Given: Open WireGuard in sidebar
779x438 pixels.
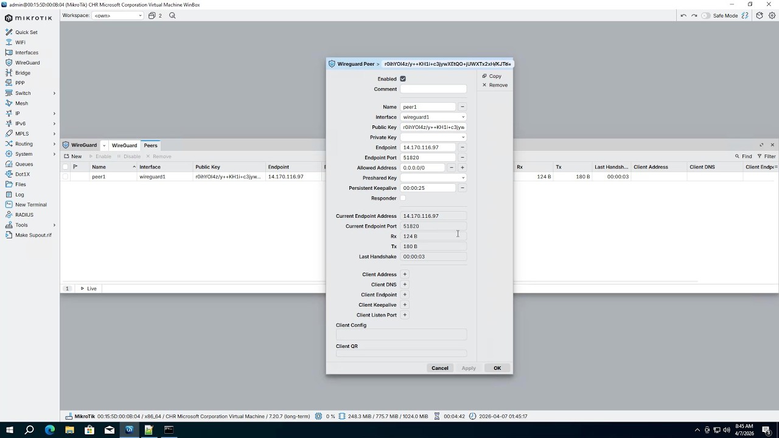Looking at the screenshot, I should pos(27,63).
